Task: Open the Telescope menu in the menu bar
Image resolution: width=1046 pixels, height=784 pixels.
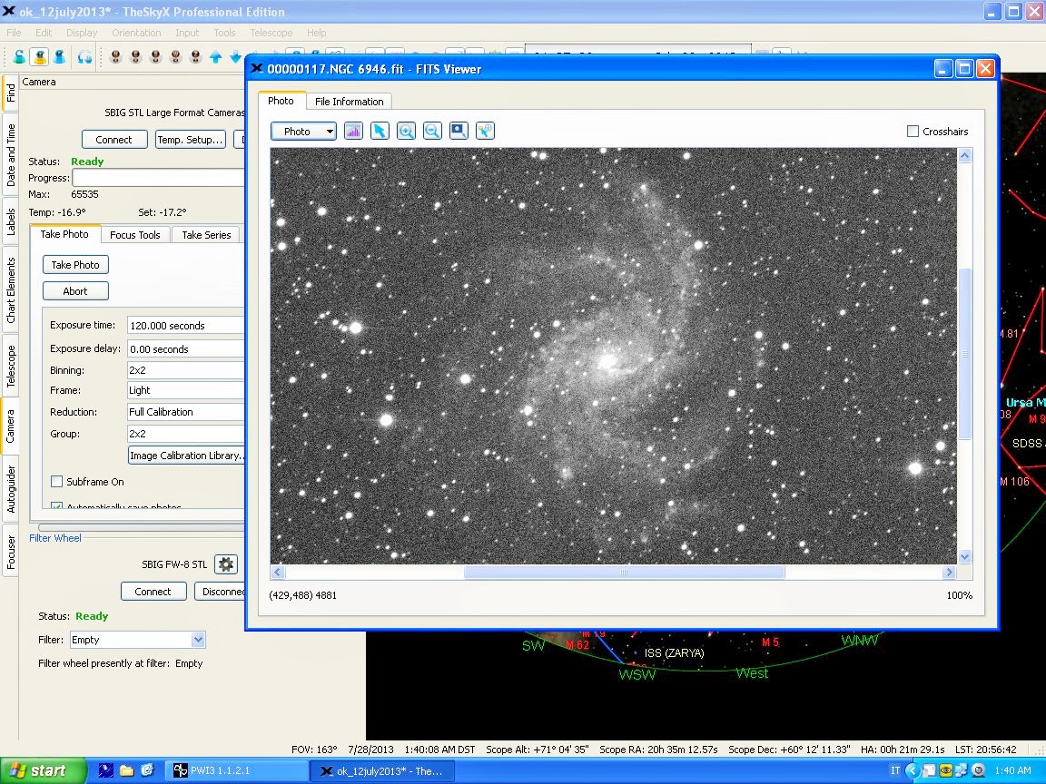Action: pos(271,33)
